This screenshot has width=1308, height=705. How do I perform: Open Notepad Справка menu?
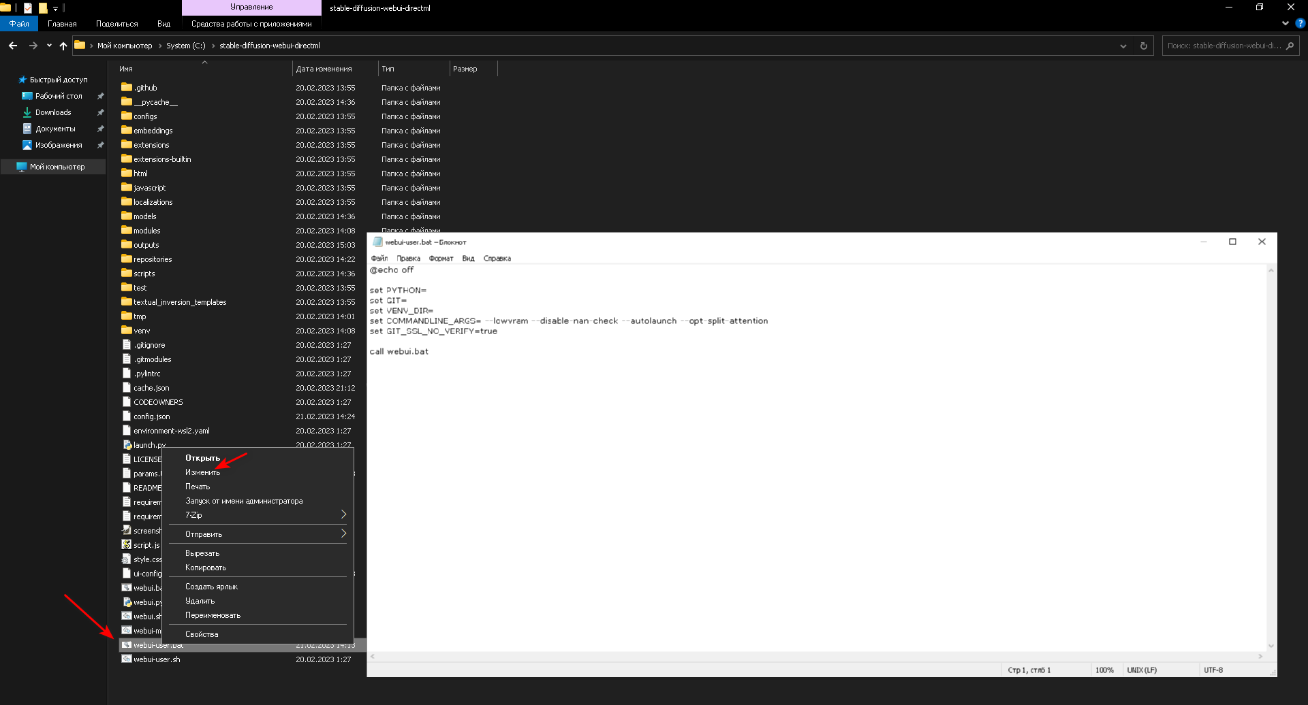pyautogui.click(x=497, y=259)
